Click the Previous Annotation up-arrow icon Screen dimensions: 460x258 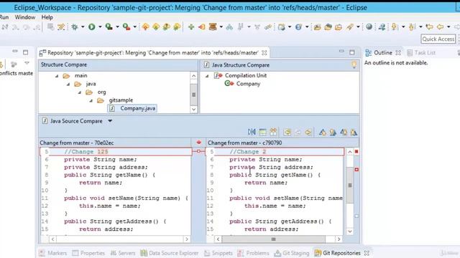click(412, 27)
